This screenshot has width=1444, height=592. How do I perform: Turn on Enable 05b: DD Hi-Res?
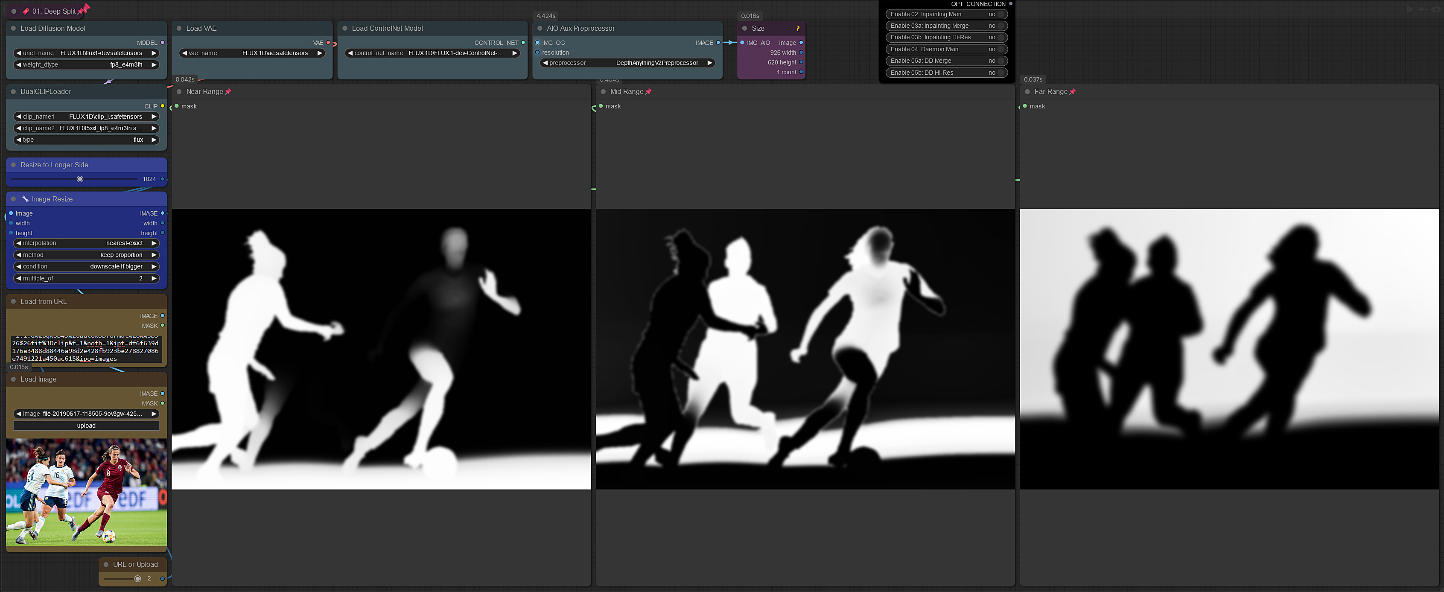[1001, 73]
